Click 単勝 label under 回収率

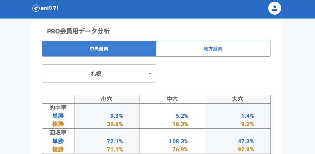tap(58, 141)
